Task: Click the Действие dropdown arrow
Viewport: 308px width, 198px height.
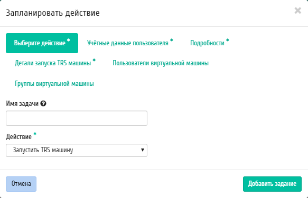Action: coord(143,150)
